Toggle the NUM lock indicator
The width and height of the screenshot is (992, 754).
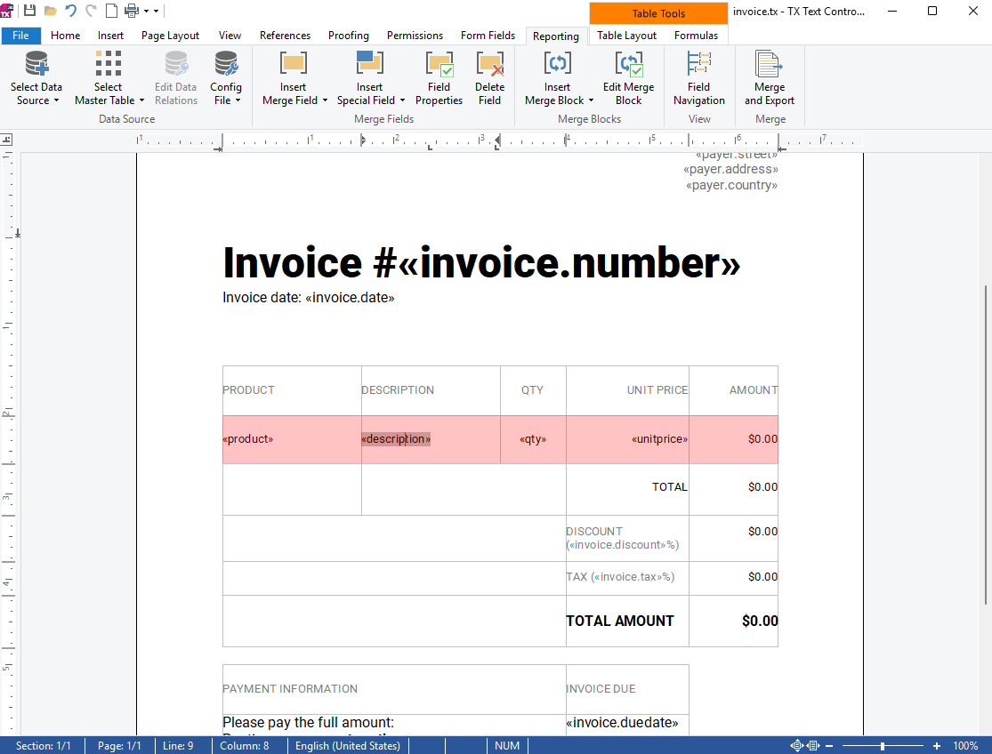(507, 745)
